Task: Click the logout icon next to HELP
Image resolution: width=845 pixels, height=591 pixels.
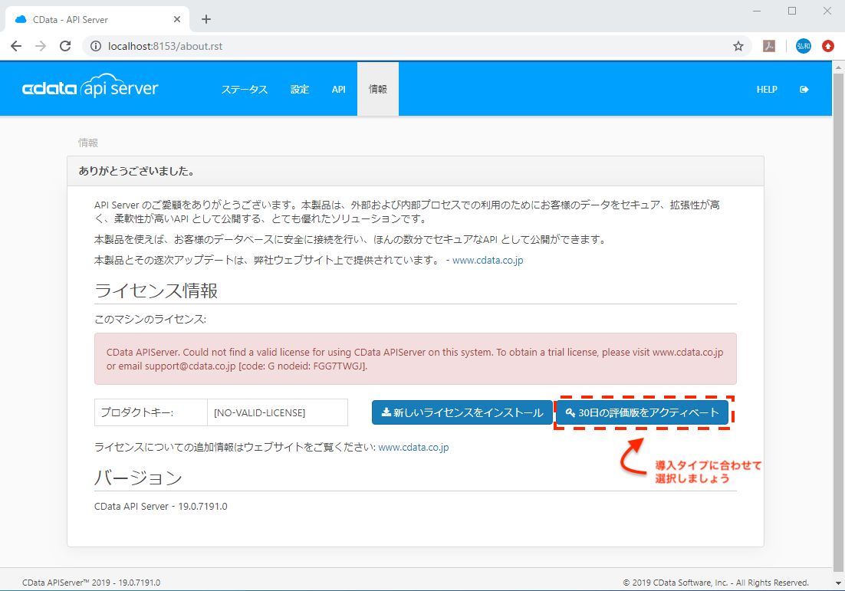Action: 804,90
